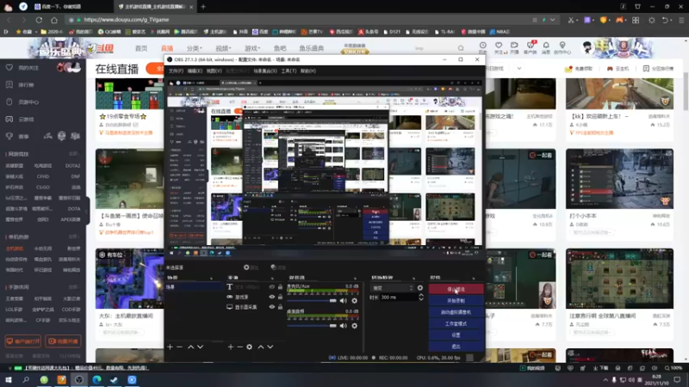The height and width of the screenshot is (387, 689).
Task: Open Windows Start menu
Action: tap(9, 379)
